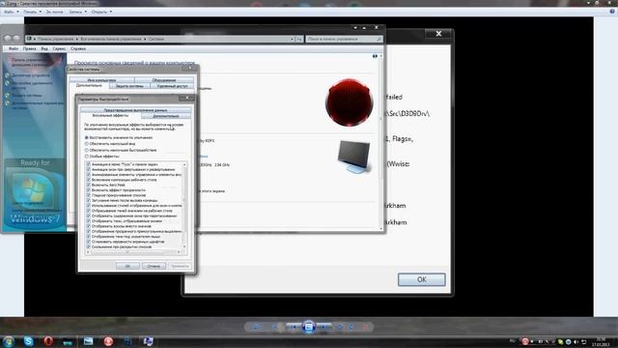Open Справка menu in Control Panel window

[x=78, y=48]
